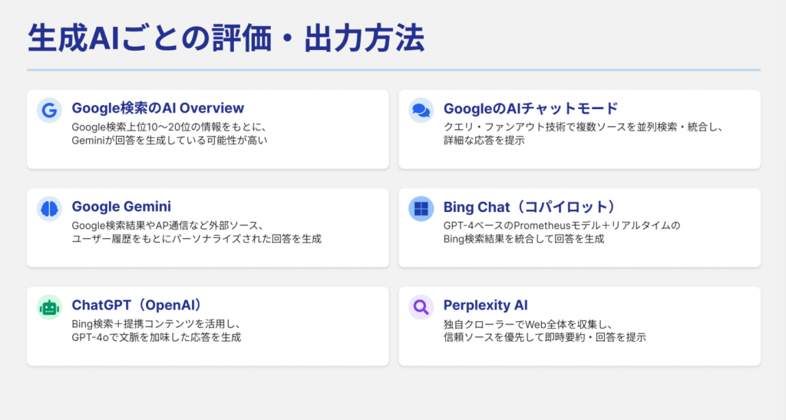This screenshot has width=786, height=420.
Task: Click the line Bing検索＋提携コンテンツを活用し
Action: pos(157,324)
